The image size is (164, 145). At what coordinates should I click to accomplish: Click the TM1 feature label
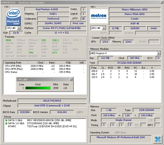tap(31, 53)
